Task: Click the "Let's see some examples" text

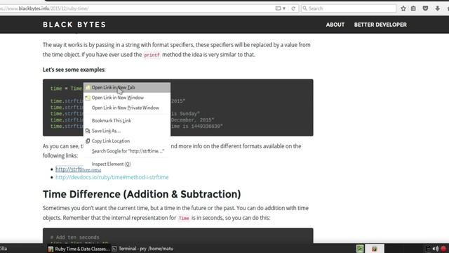Action: click(x=74, y=70)
